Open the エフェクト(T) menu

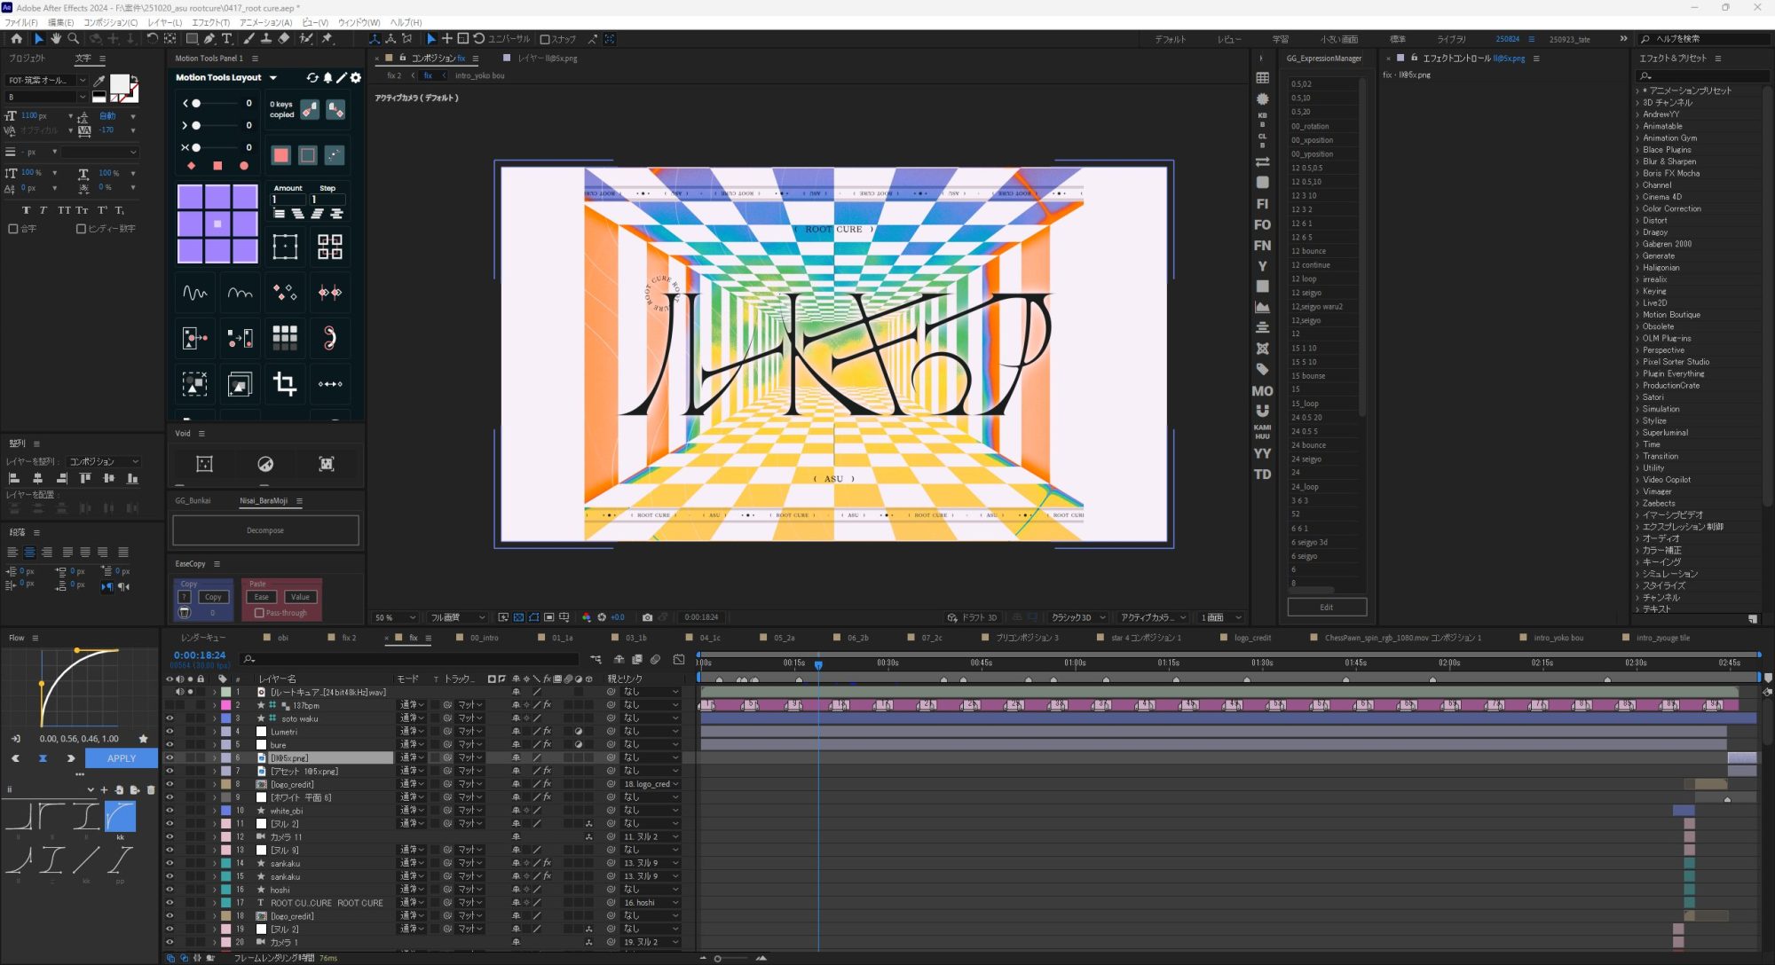(x=210, y=22)
